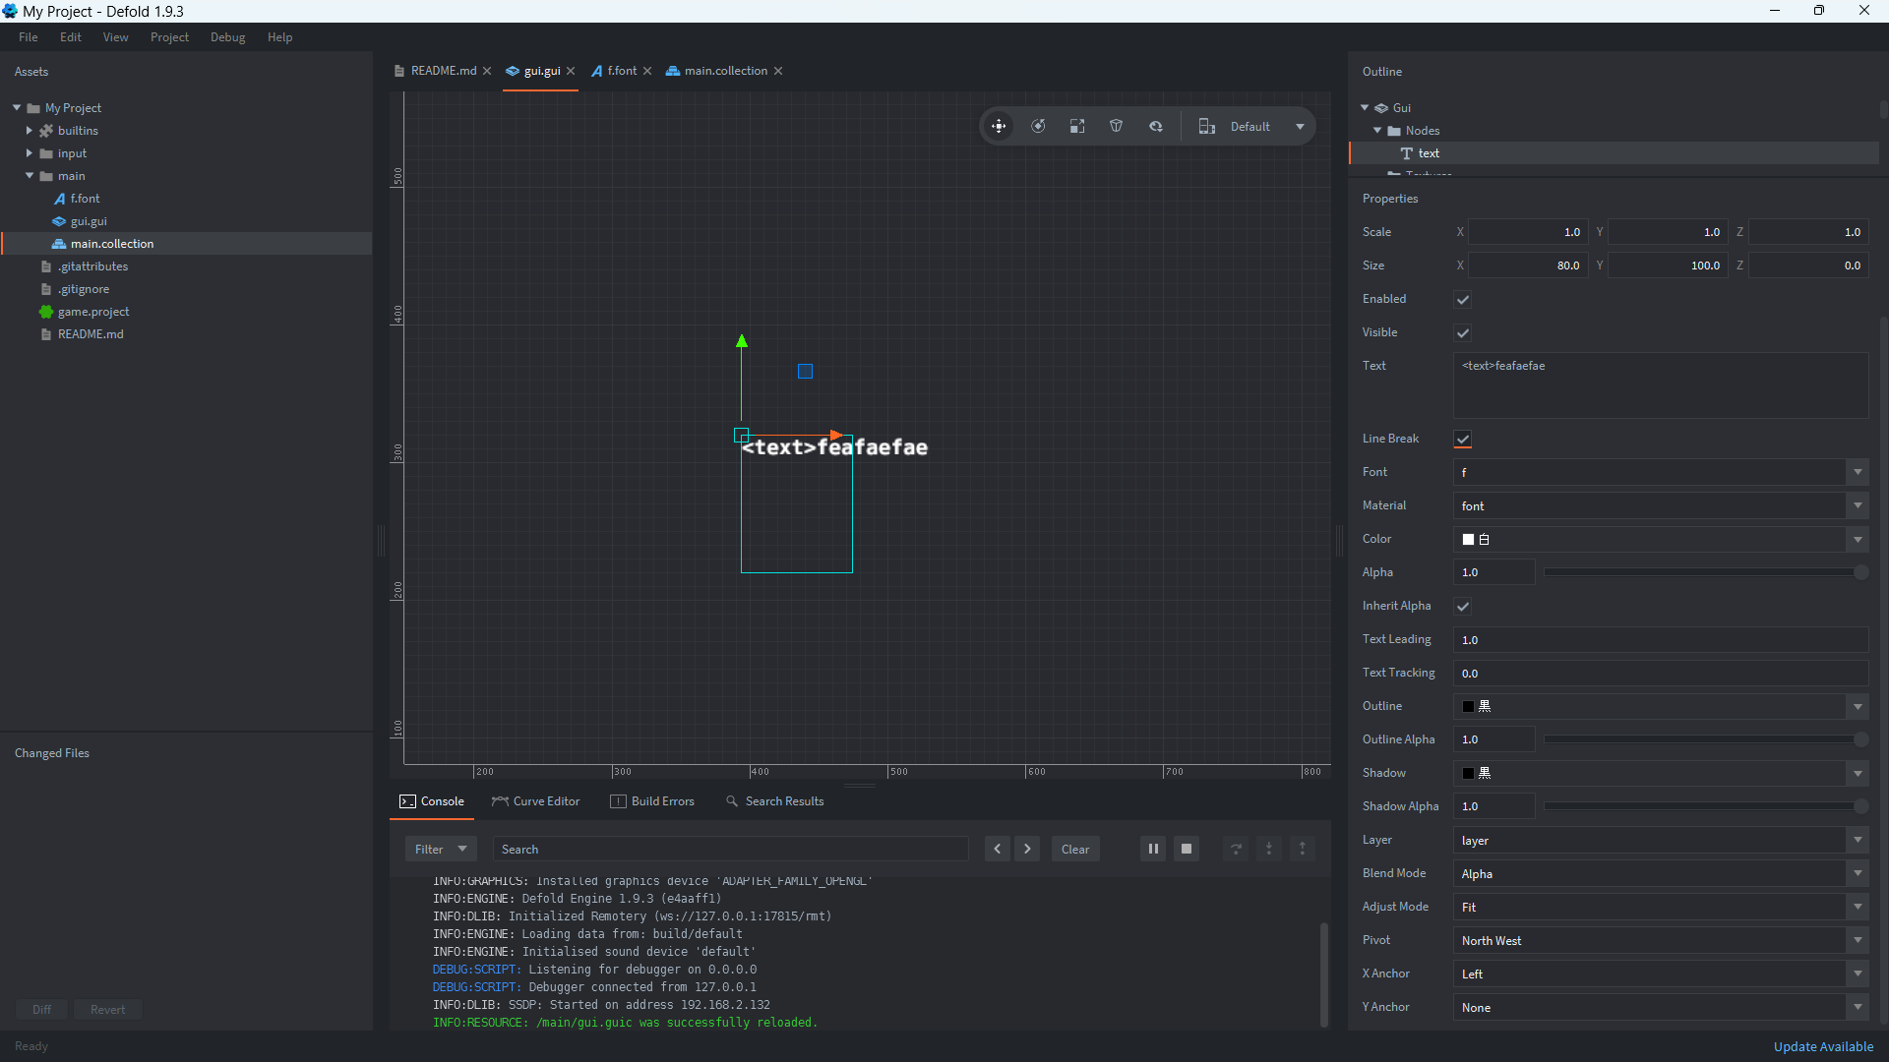Select the text node in the Outline panel
This screenshot has height=1062, width=1889.
(1428, 152)
